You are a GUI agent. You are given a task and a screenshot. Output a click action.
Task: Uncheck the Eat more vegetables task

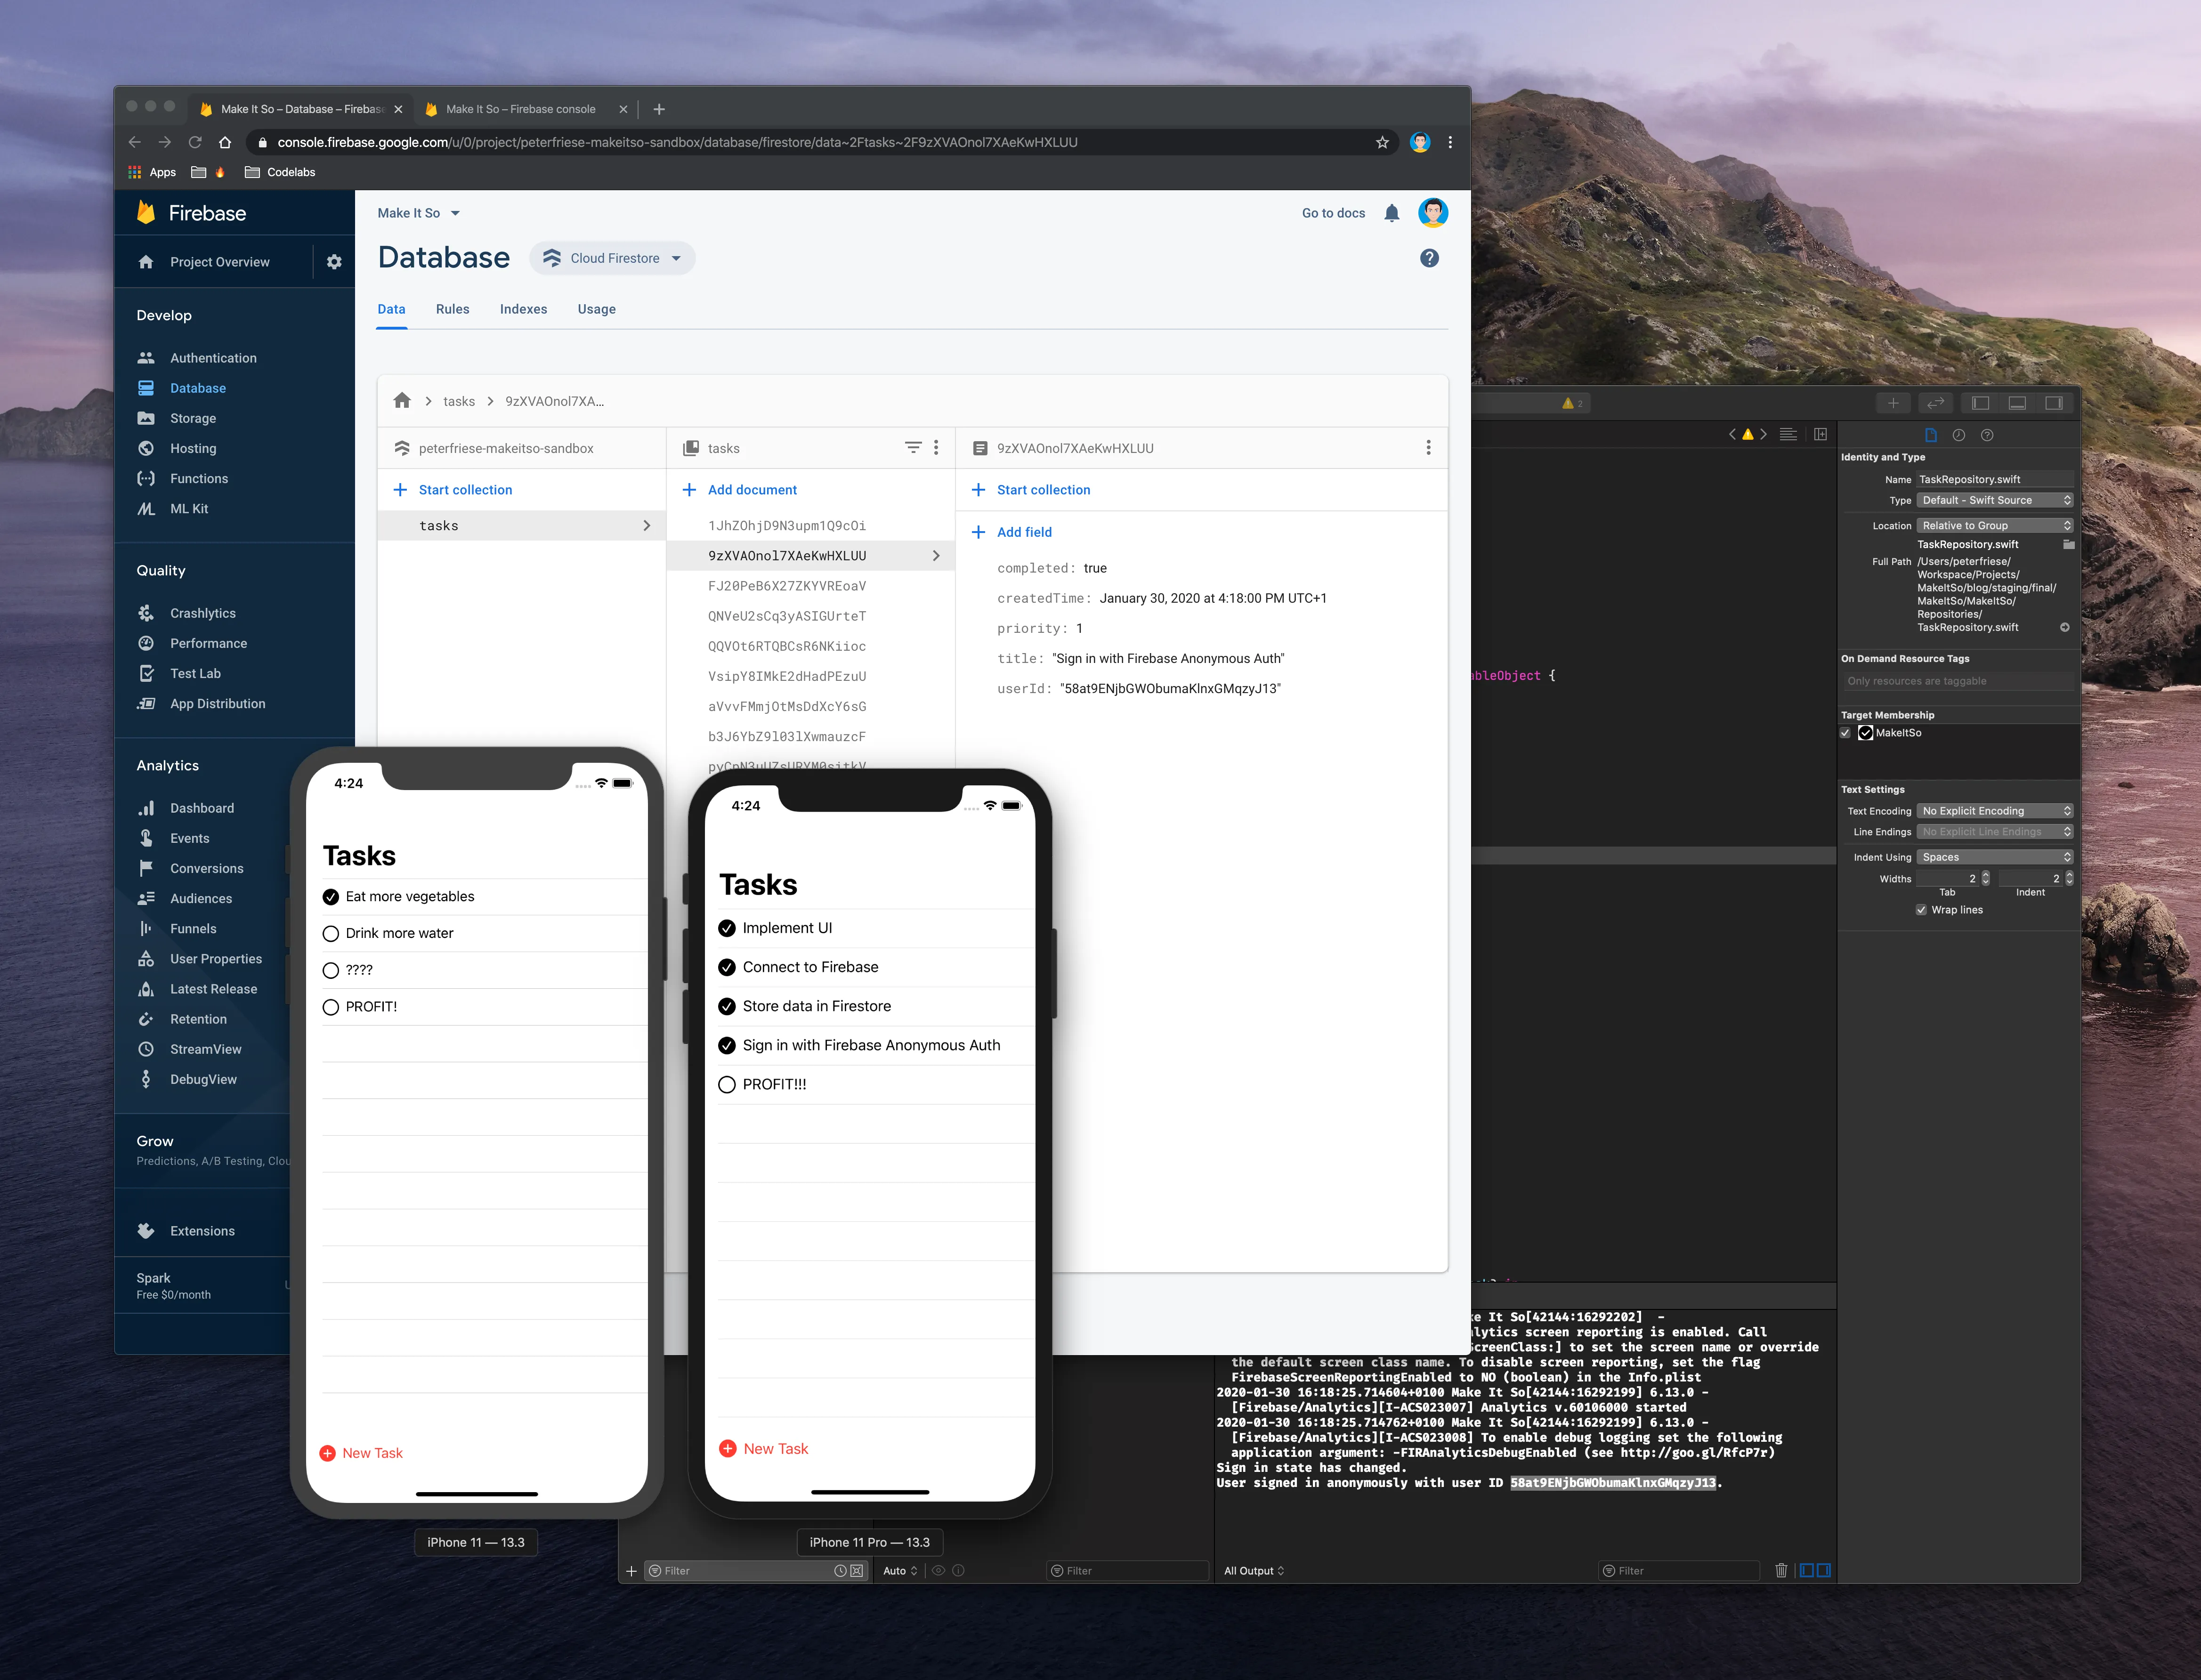coord(330,896)
